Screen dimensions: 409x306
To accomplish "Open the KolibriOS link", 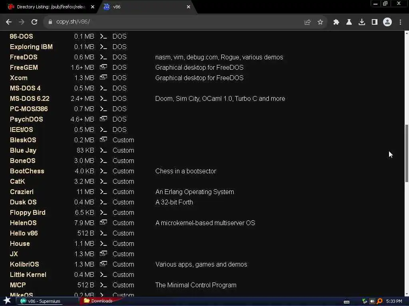I will [24, 265].
